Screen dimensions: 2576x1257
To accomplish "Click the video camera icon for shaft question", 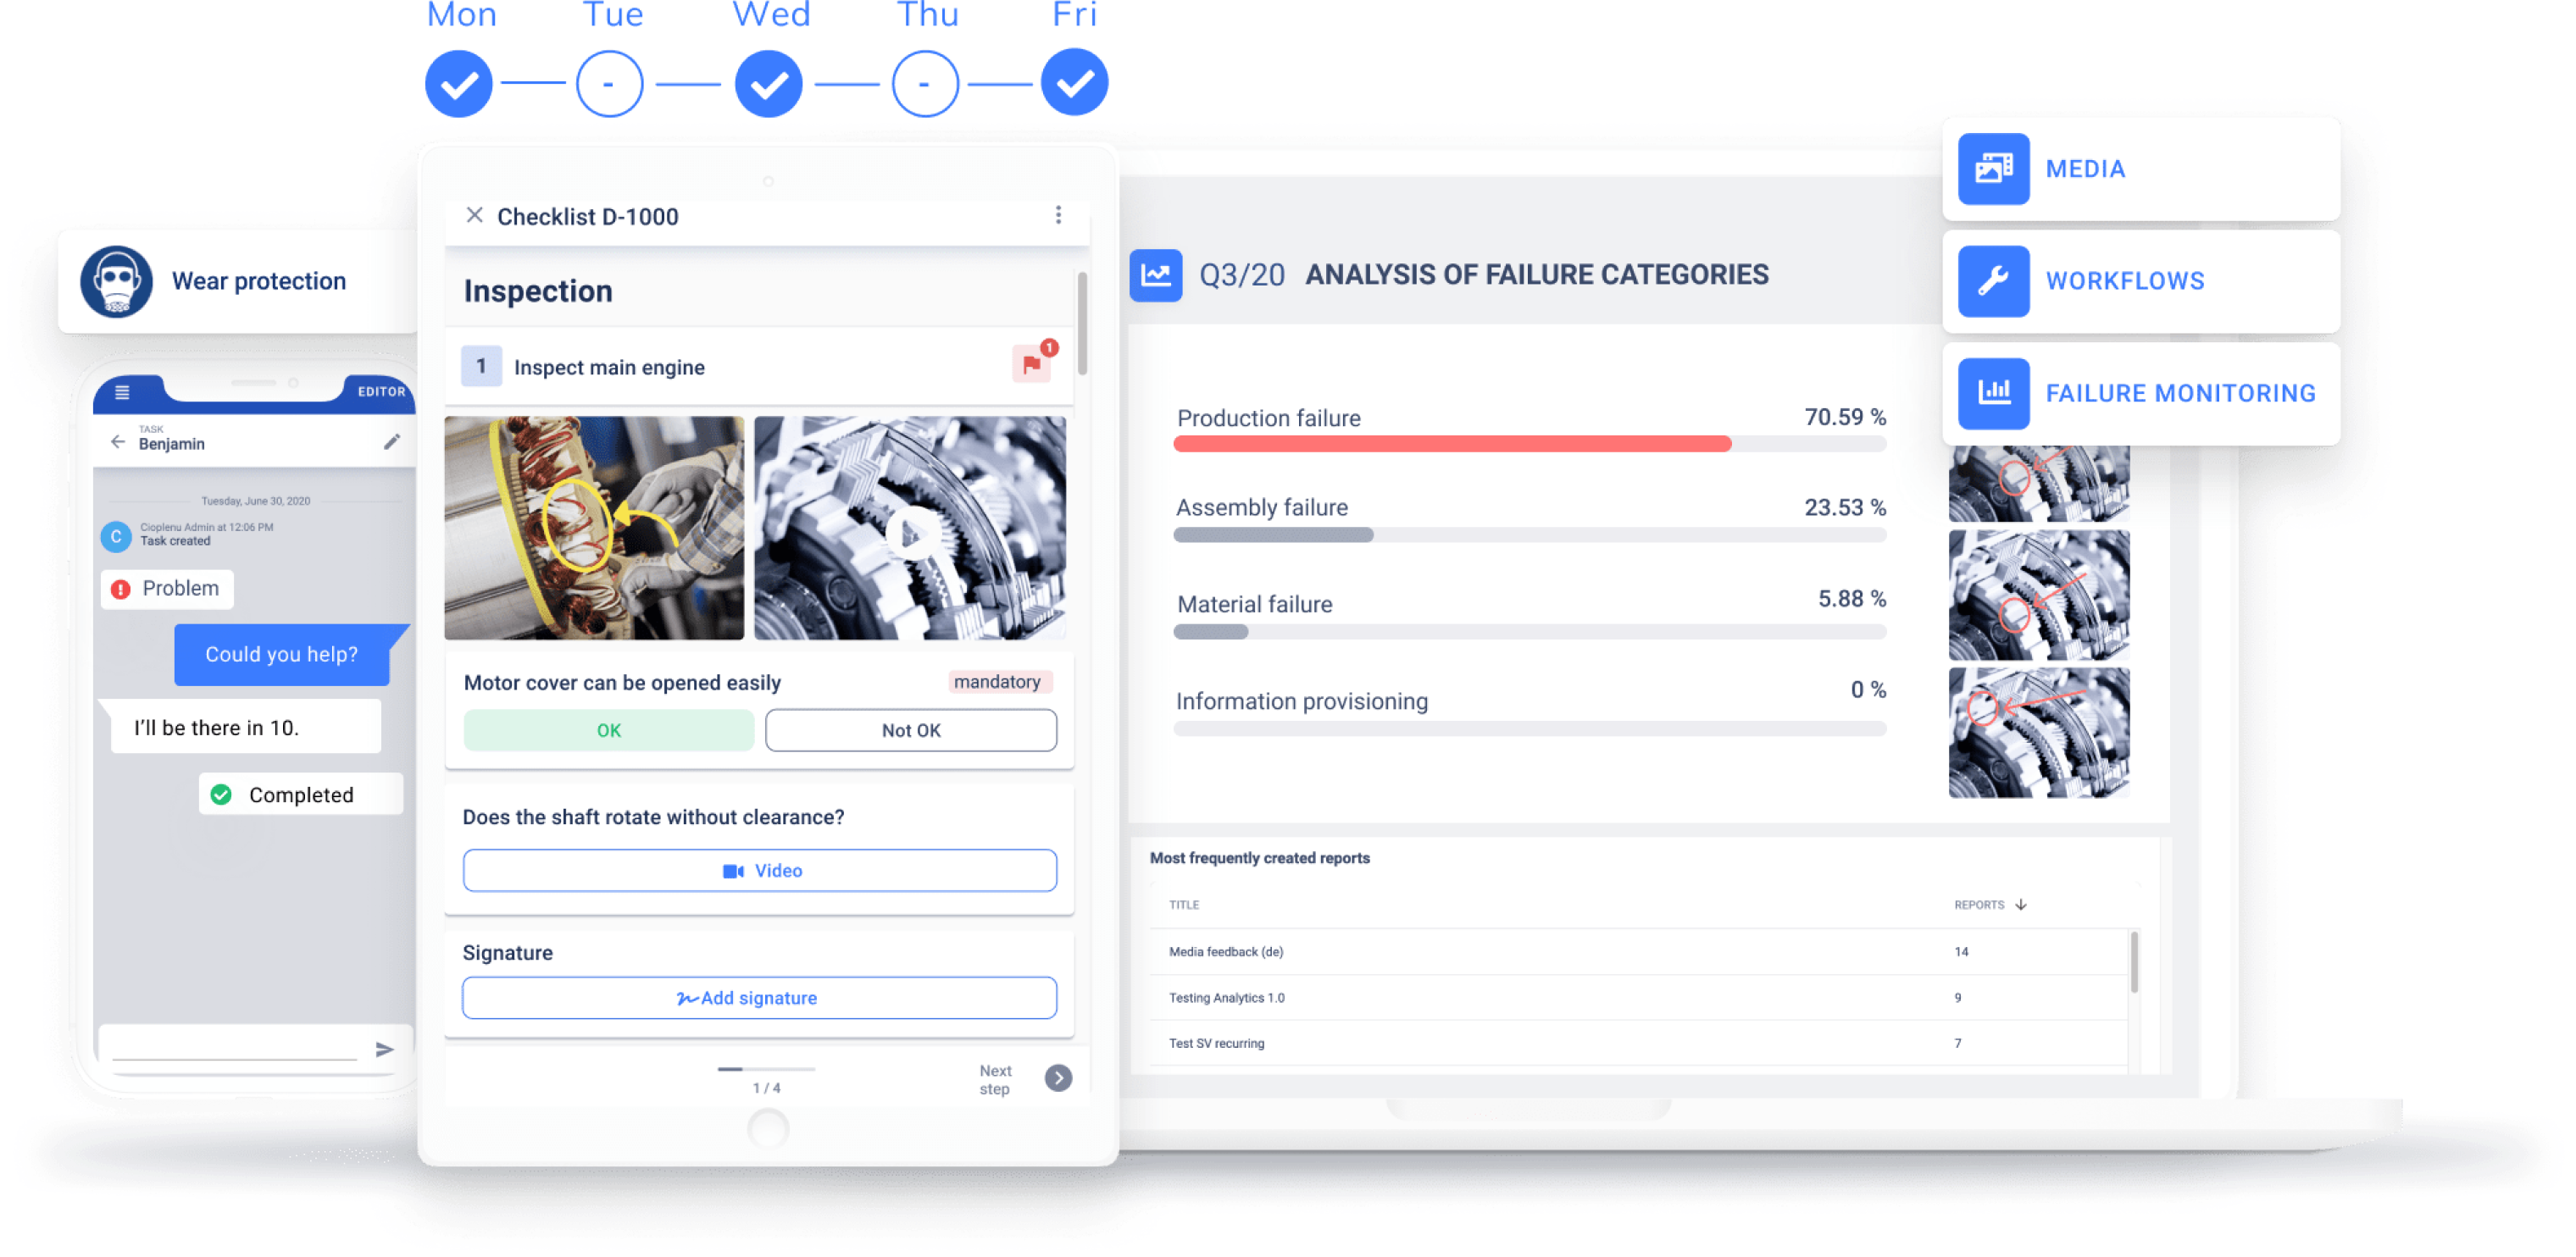I will coord(730,871).
